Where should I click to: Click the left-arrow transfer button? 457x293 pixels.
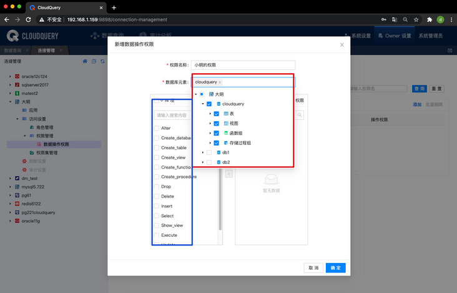(229, 174)
